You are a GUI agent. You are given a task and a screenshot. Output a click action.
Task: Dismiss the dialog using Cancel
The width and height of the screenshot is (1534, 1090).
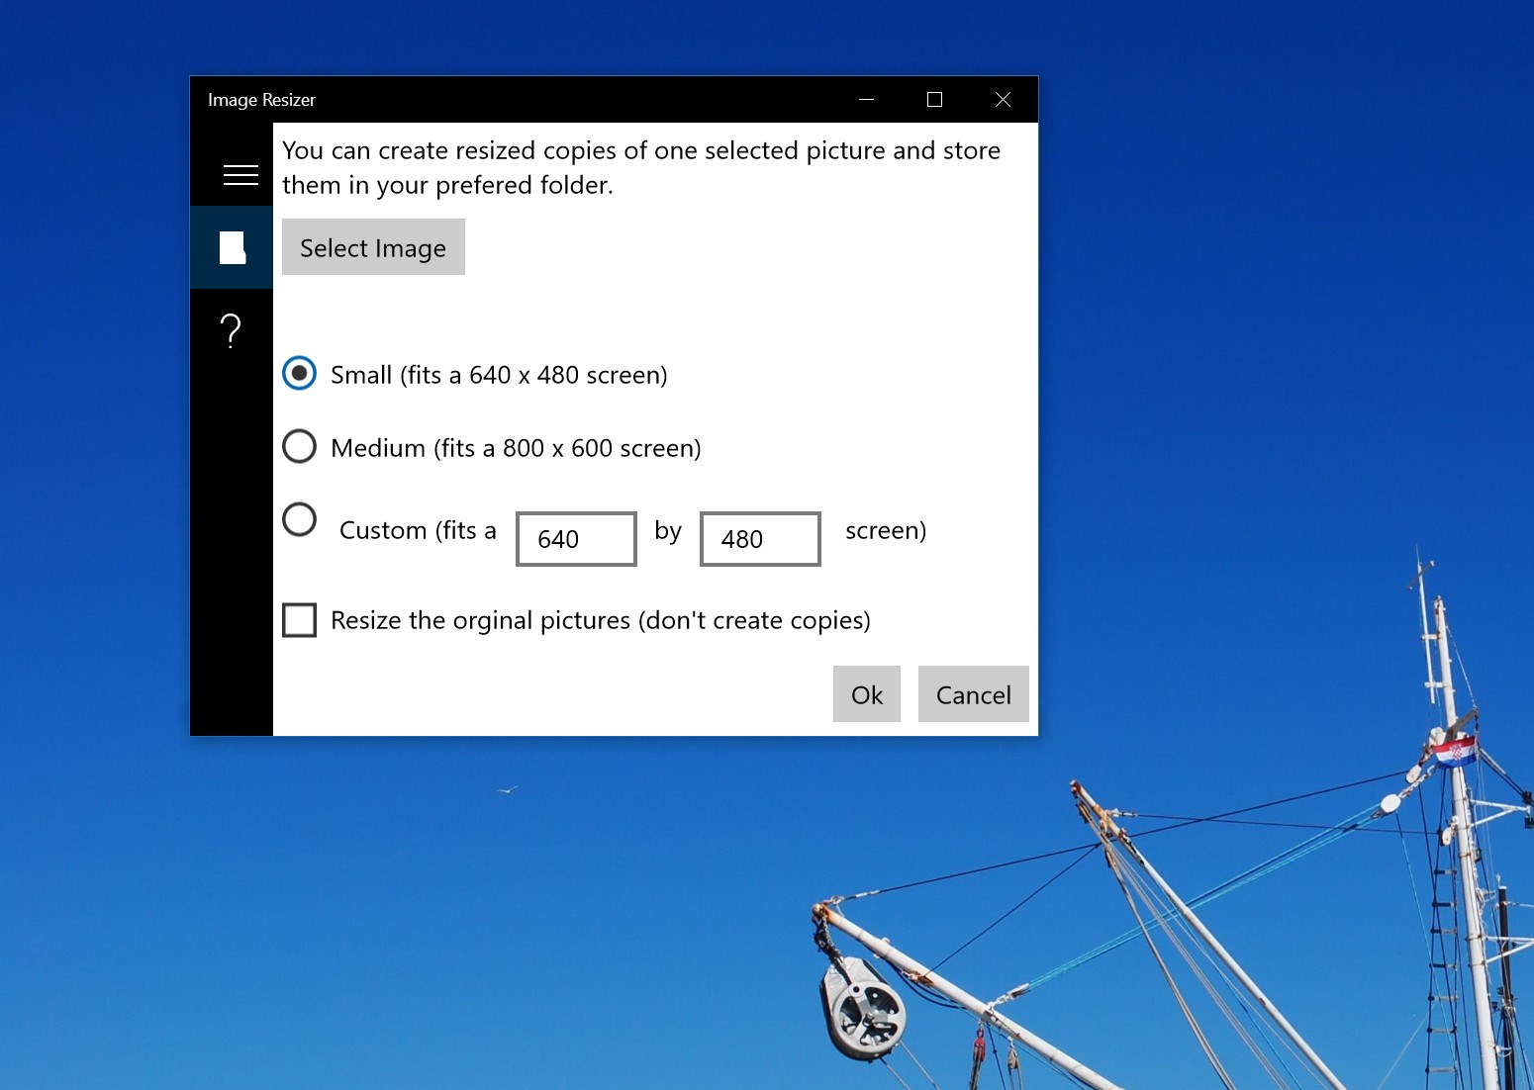pyautogui.click(x=972, y=693)
